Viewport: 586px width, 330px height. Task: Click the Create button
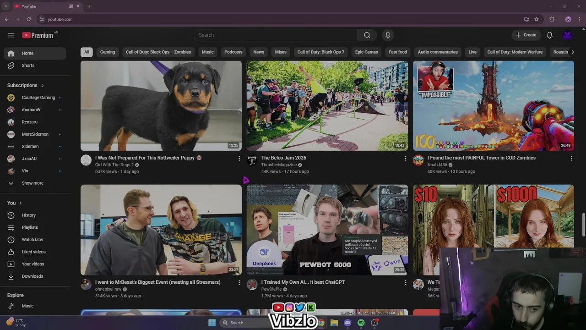526,35
